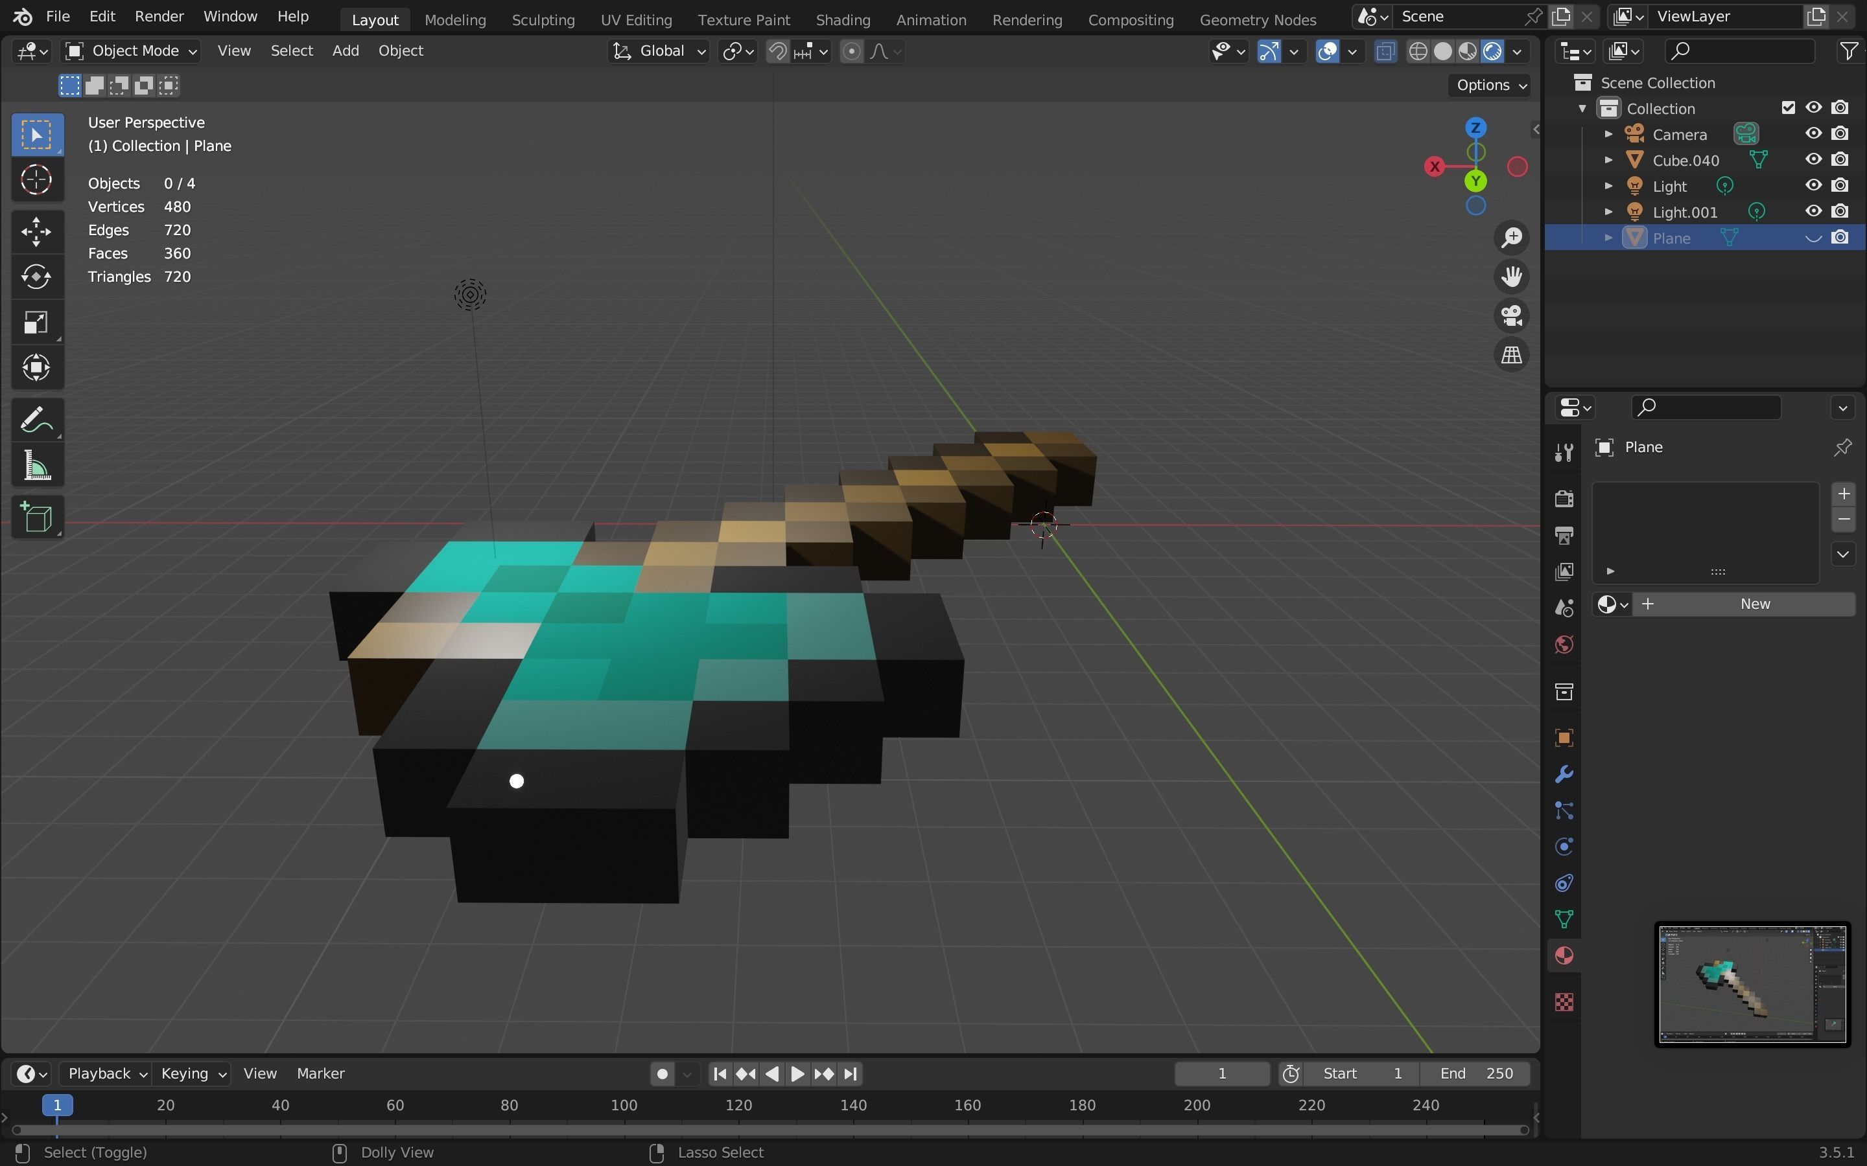
Task: Click New material button
Action: 1745,604
